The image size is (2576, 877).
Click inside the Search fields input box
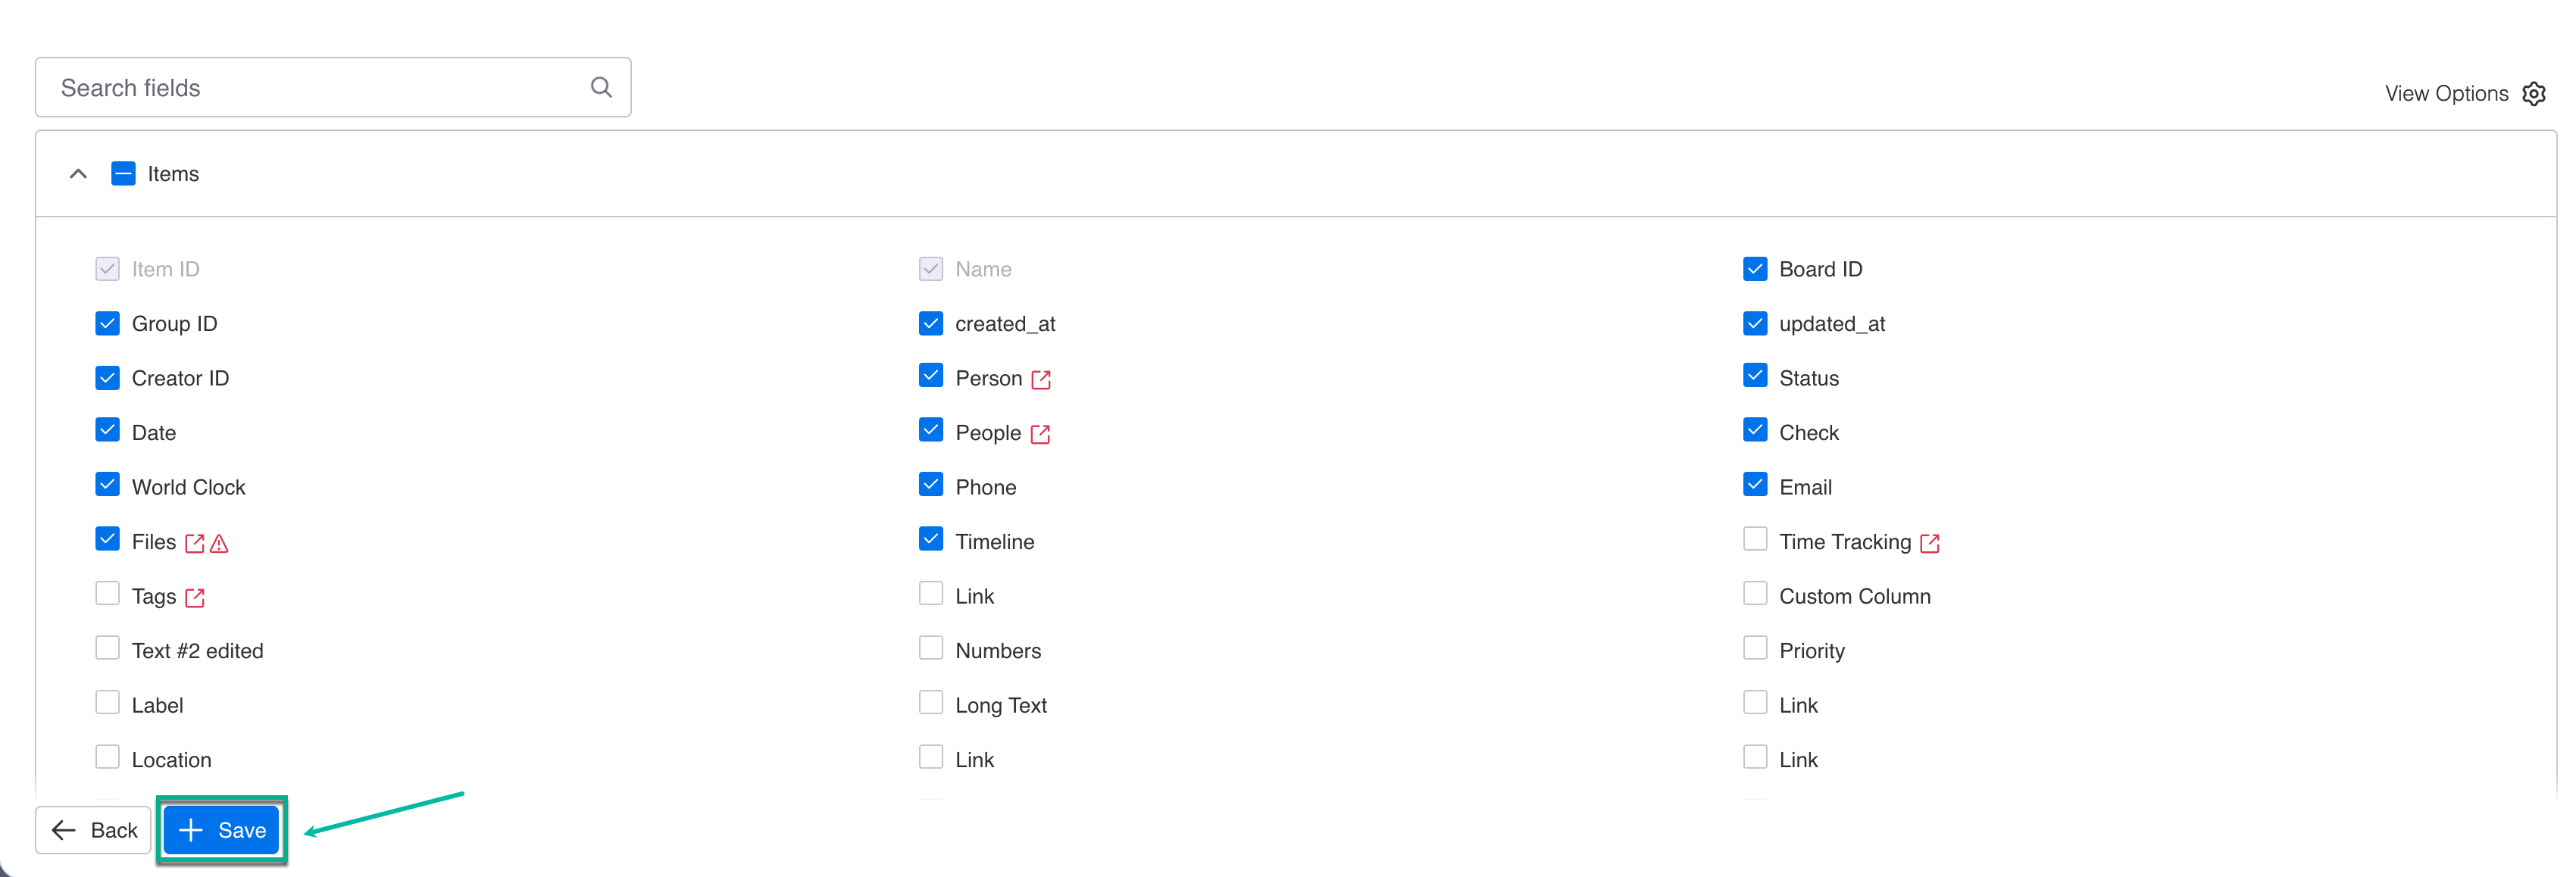pos(300,87)
